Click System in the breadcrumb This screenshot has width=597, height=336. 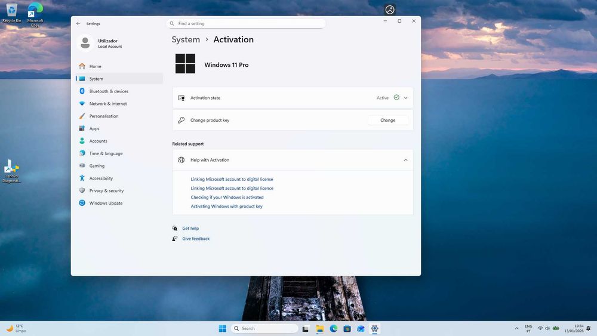pyautogui.click(x=186, y=39)
